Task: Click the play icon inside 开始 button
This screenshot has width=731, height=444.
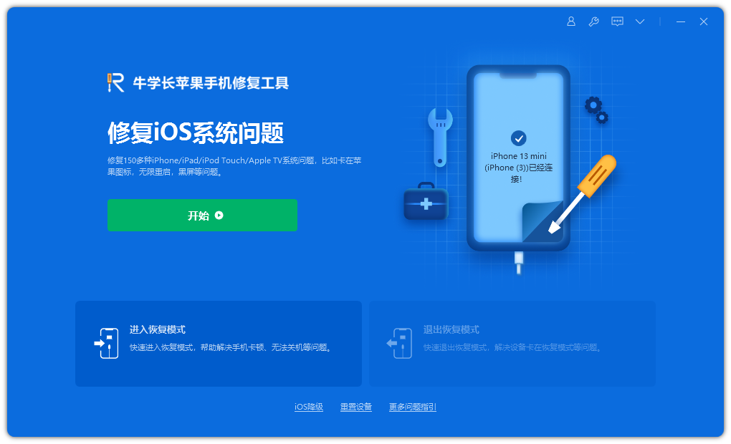Action: coord(219,216)
